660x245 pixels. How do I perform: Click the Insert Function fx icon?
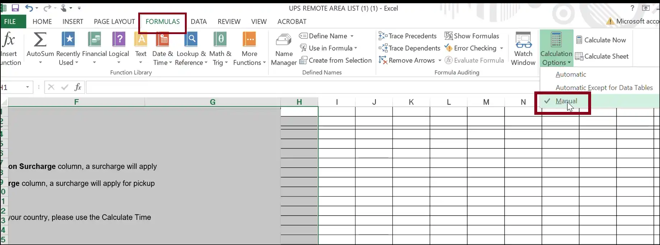pyautogui.click(x=9, y=39)
